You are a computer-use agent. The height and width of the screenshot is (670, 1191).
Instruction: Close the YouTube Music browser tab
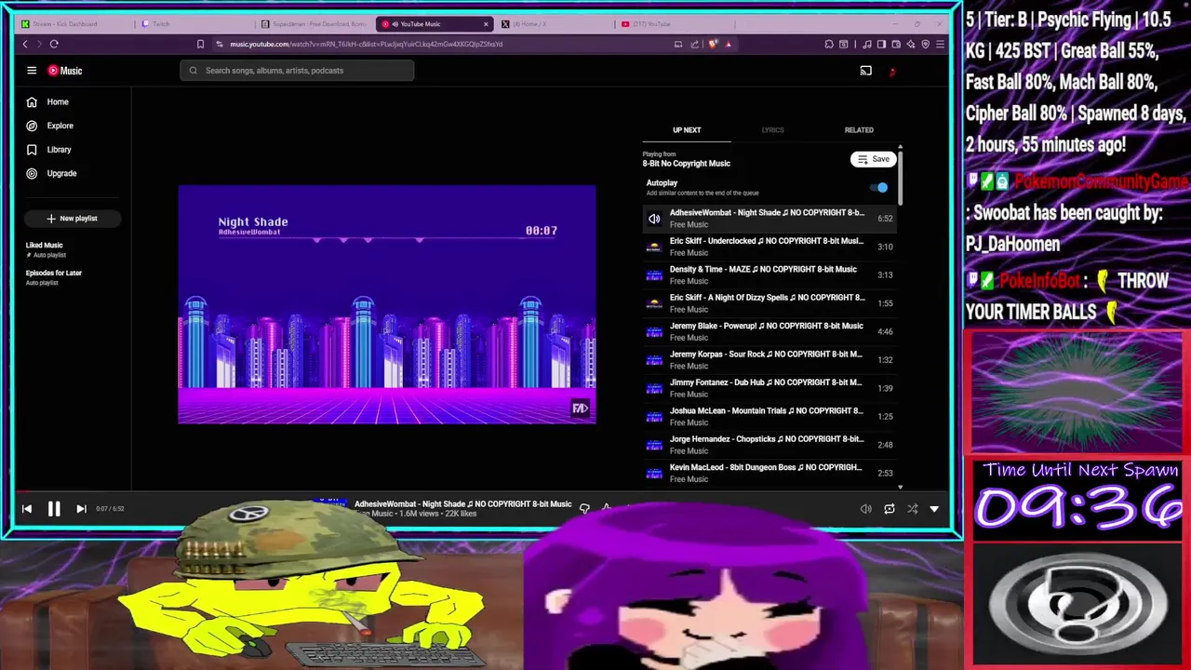(486, 24)
